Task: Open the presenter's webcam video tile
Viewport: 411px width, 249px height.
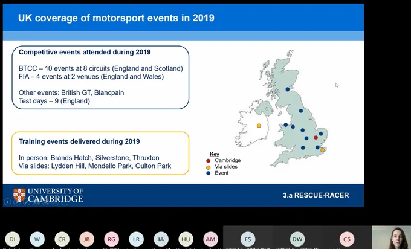Action: 391,238
